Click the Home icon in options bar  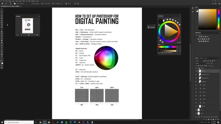point(2,4)
